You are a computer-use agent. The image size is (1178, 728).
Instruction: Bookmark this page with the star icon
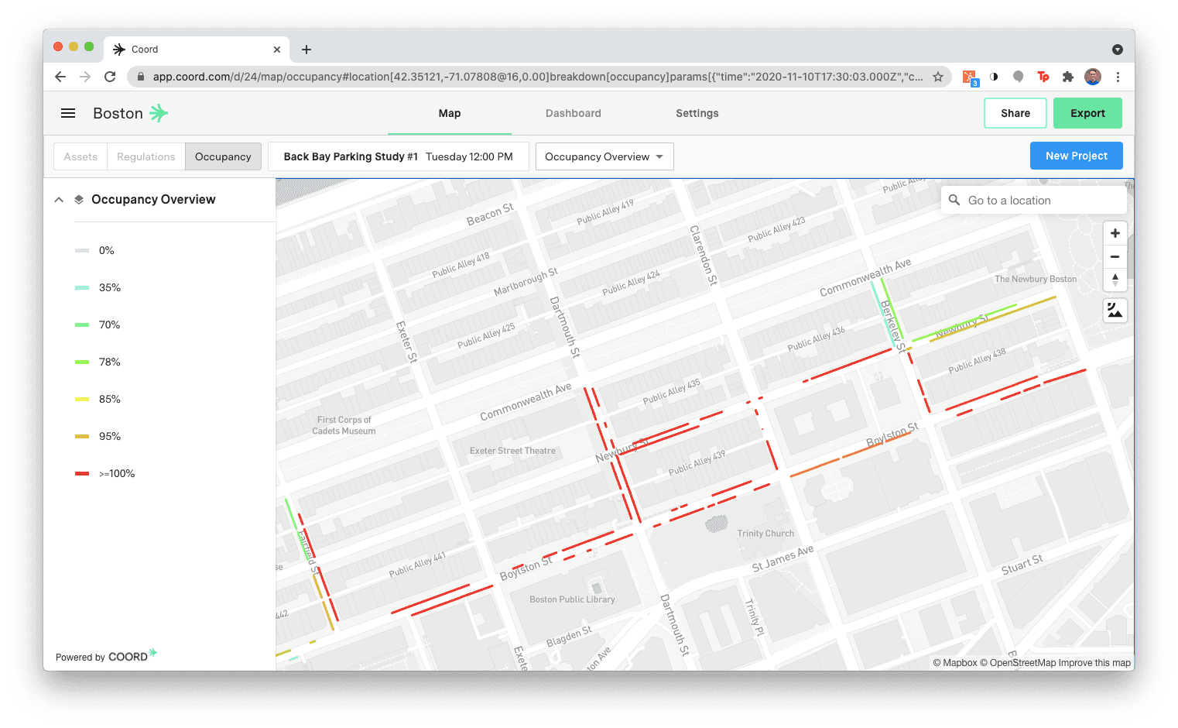938,77
